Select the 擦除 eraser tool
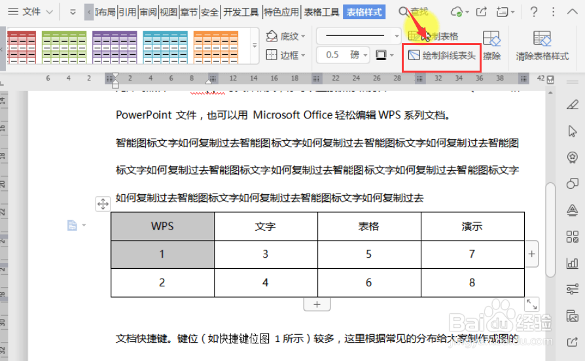585x361 pixels. click(491, 46)
